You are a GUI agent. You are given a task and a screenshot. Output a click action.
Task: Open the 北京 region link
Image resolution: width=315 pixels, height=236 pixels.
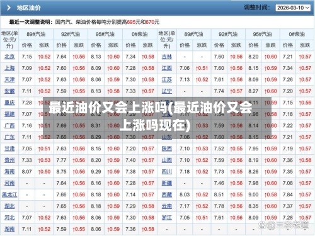[9, 57]
